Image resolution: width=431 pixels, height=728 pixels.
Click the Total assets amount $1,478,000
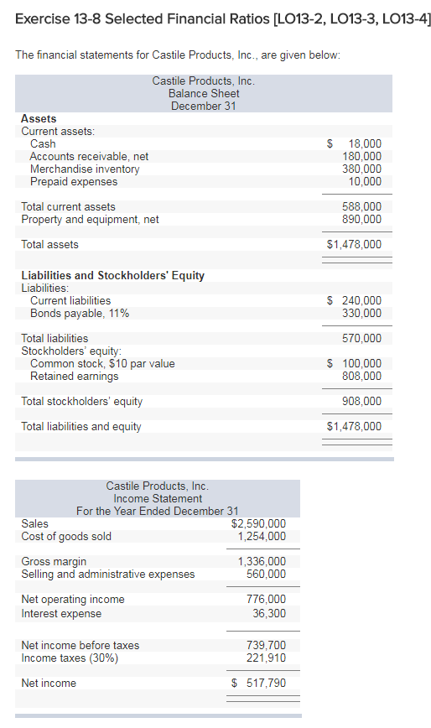tap(355, 244)
